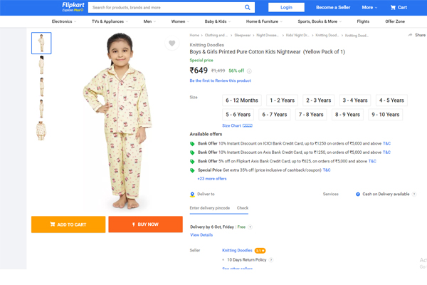Select size 4 - 5 Years
Viewport: 427px width, 285px height.
click(x=391, y=100)
